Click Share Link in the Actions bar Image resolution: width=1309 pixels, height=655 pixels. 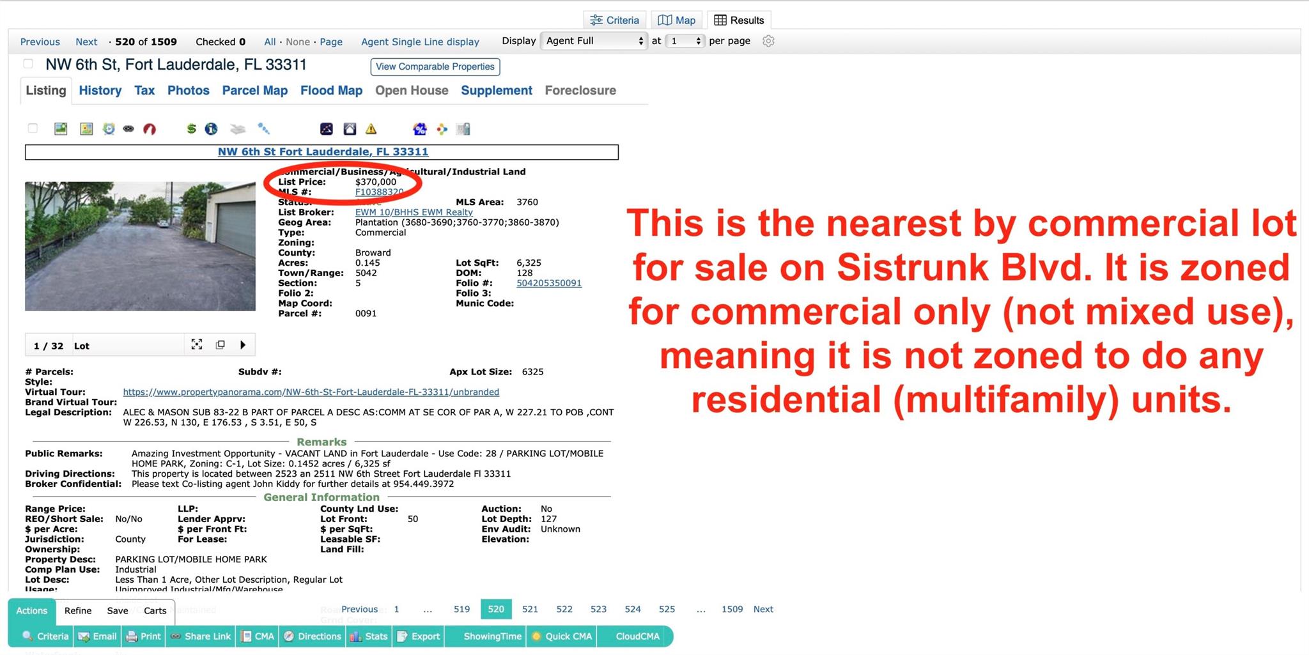(x=201, y=636)
